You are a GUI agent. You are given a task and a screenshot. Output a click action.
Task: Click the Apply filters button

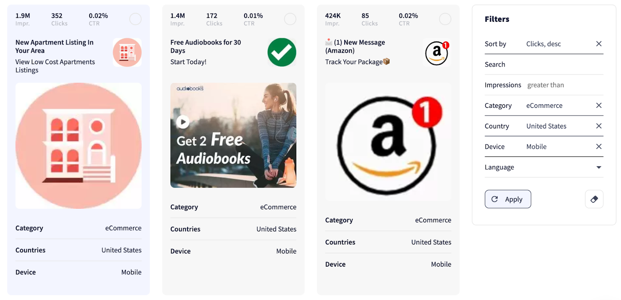click(x=508, y=199)
